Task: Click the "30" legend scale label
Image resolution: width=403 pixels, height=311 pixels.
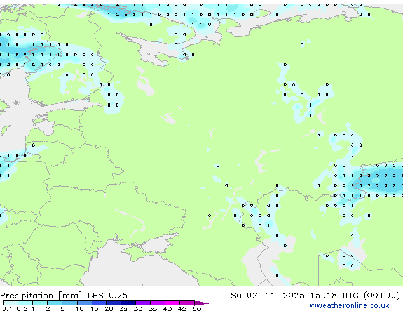Action: [x=138, y=308]
